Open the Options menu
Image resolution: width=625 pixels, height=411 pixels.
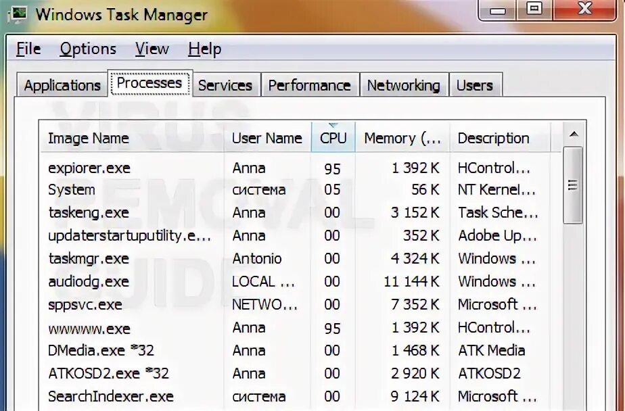point(88,49)
